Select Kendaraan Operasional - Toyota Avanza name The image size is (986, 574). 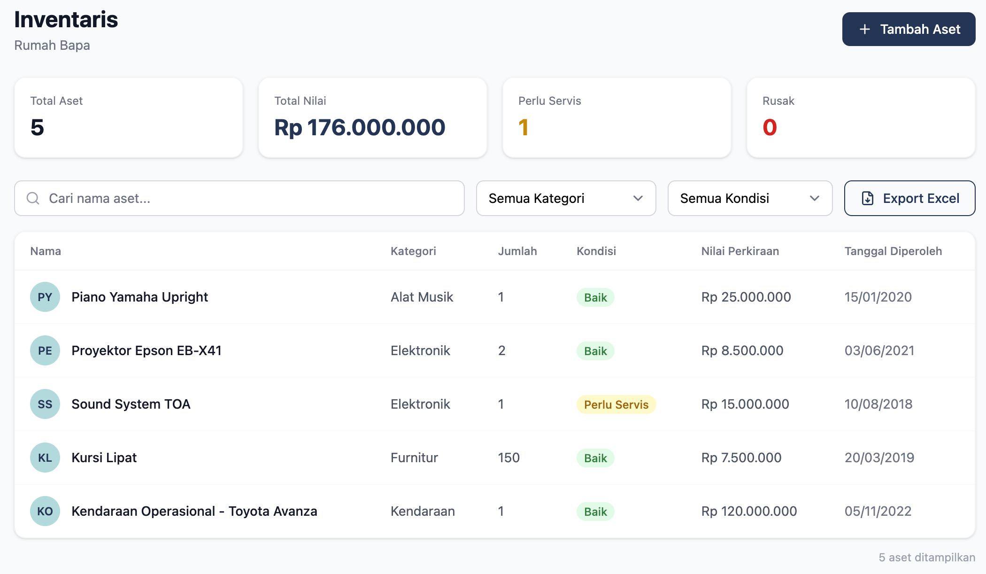point(194,511)
